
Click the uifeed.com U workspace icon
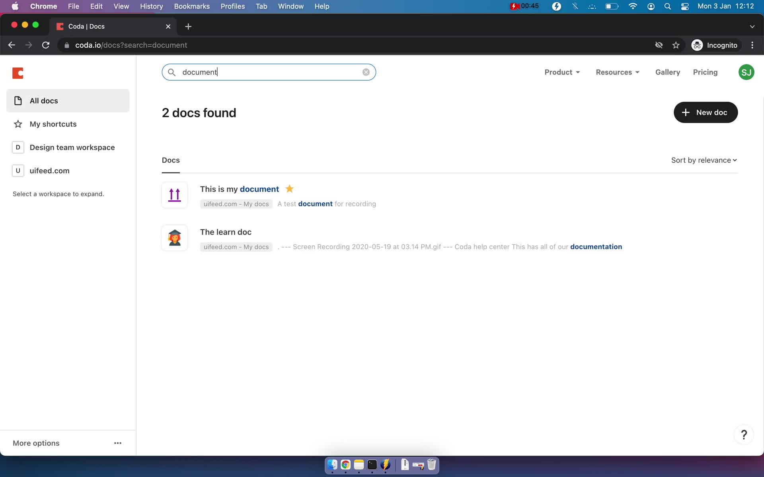18,171
